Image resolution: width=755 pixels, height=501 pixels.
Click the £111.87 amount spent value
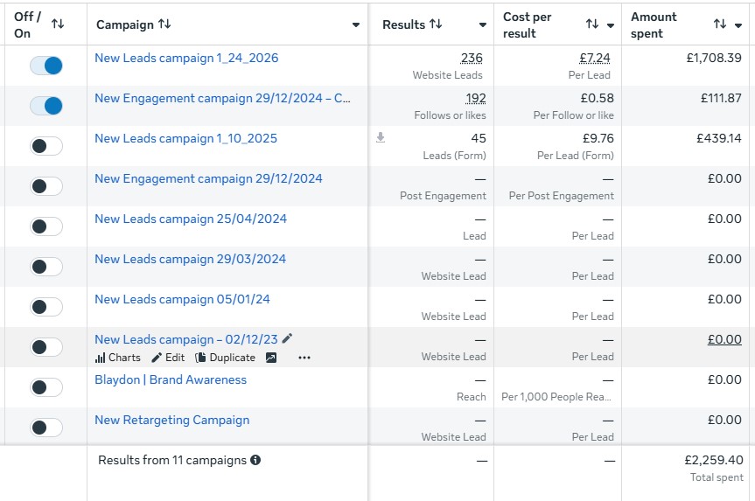721,98
